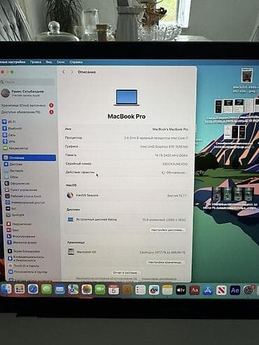Open Mail app in the Dock
Image resolution: width=259 pixels, height=345 pixels.
point(59,290)
